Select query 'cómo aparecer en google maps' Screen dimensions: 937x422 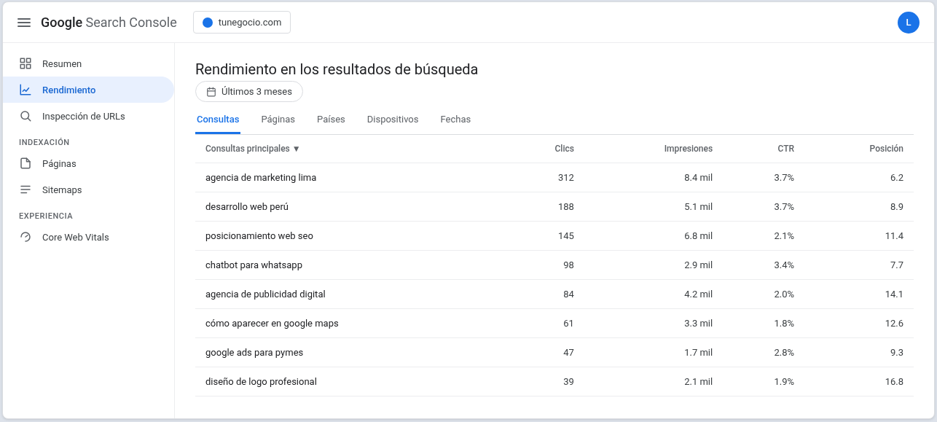click(272, 324)
